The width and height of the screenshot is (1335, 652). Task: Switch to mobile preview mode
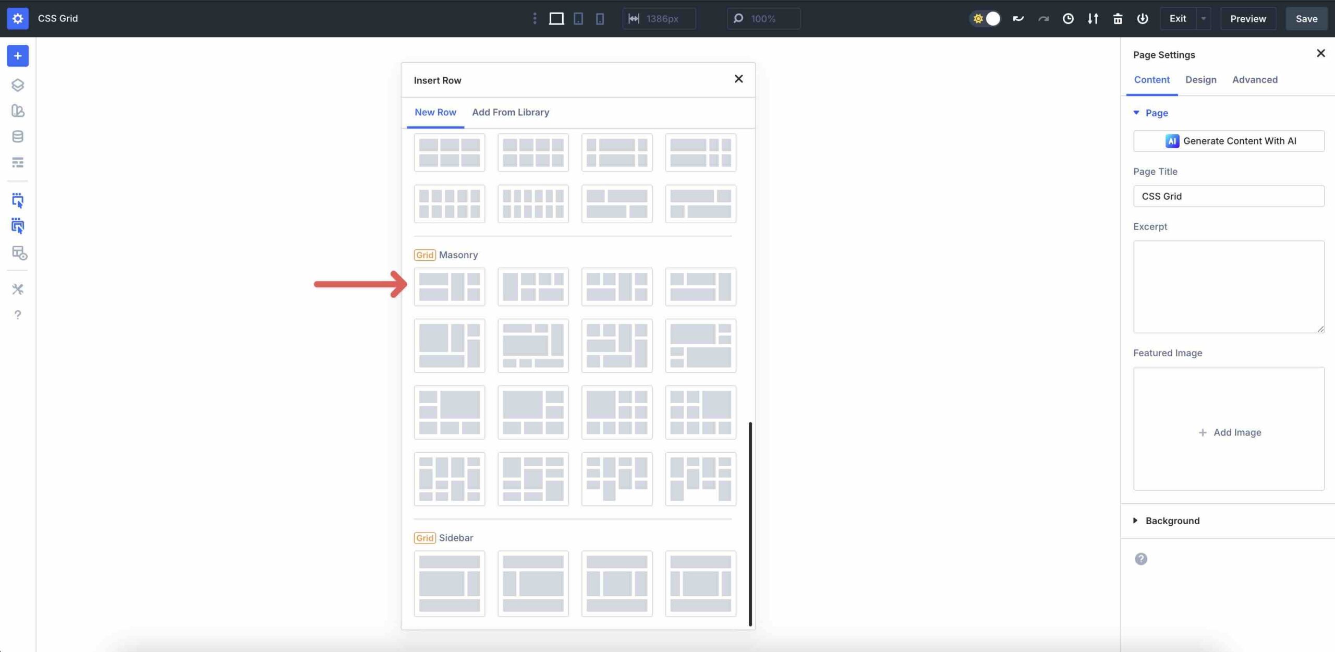(600, 18)
